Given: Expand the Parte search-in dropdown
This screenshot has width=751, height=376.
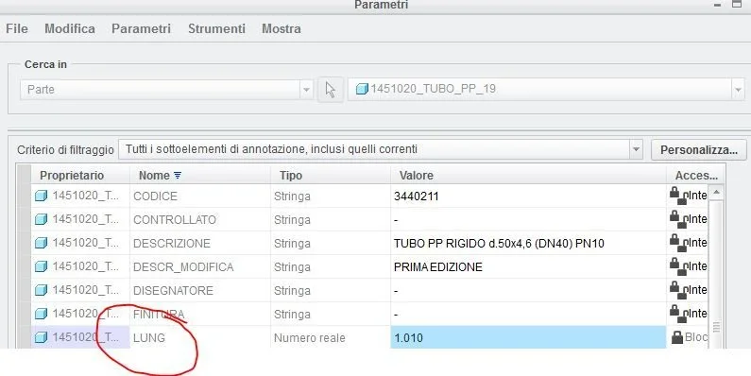Looking at the screenshot, I should point(306,90).
